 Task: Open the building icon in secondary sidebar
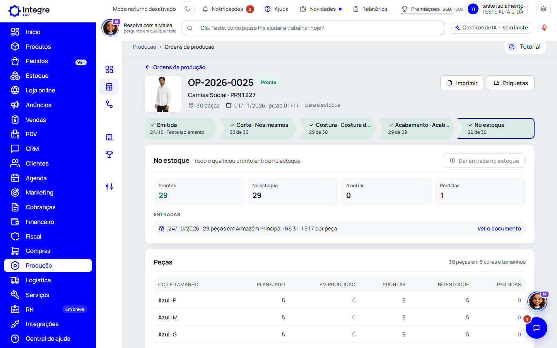[x=109, y=137]
